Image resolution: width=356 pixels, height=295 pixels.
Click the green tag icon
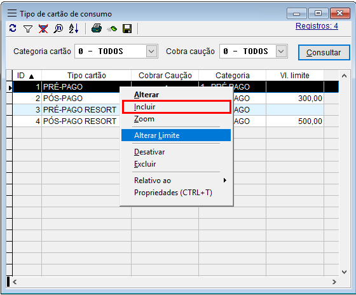pyautogui.click(x=112, y=29)
